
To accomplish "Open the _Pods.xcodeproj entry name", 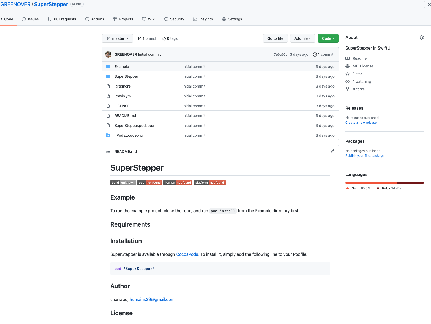I will (129, 135).
